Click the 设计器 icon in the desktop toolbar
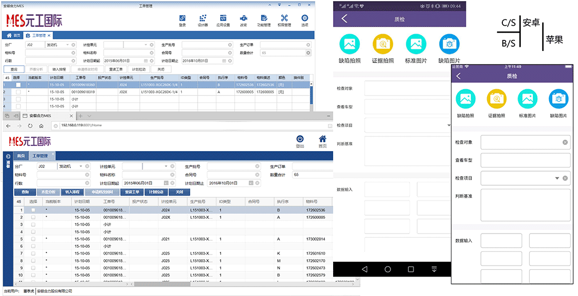Image resolution: width=578 pixels, height=296 pixels. [x=203, y=19]
